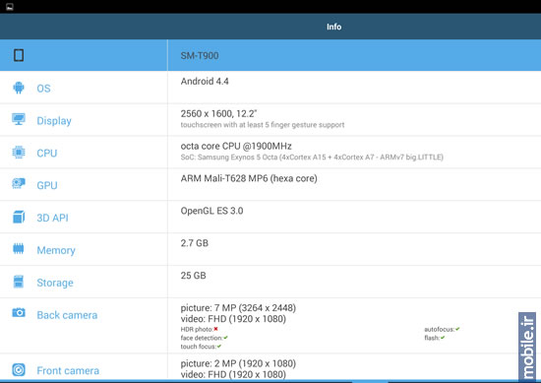Click the screenshot notification icon in status bar

pyautogui.click(x=10, y=7)
